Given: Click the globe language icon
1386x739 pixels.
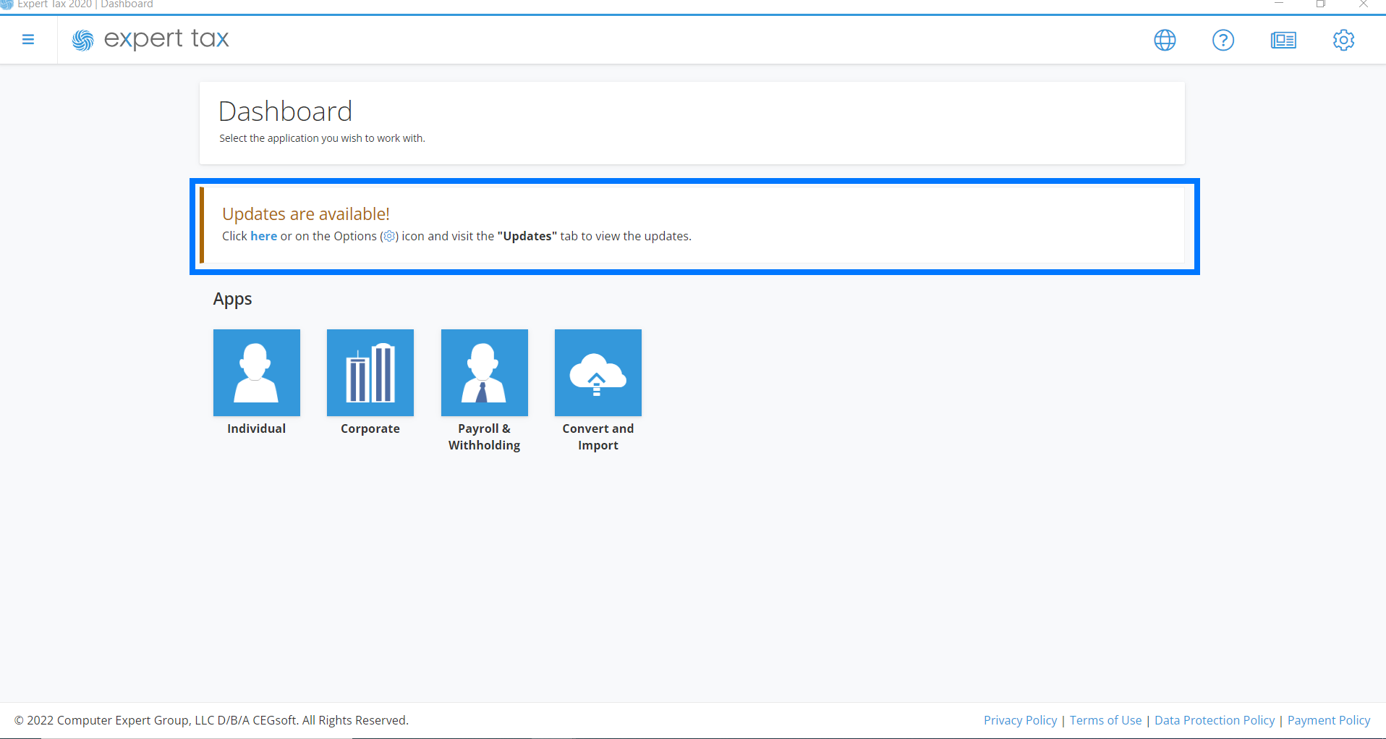Looking at the screenshot, I should [x=1165, y=40].
